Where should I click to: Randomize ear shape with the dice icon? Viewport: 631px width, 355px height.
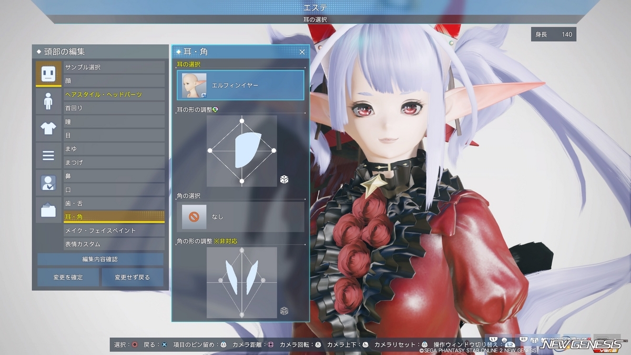coord(284,180)
